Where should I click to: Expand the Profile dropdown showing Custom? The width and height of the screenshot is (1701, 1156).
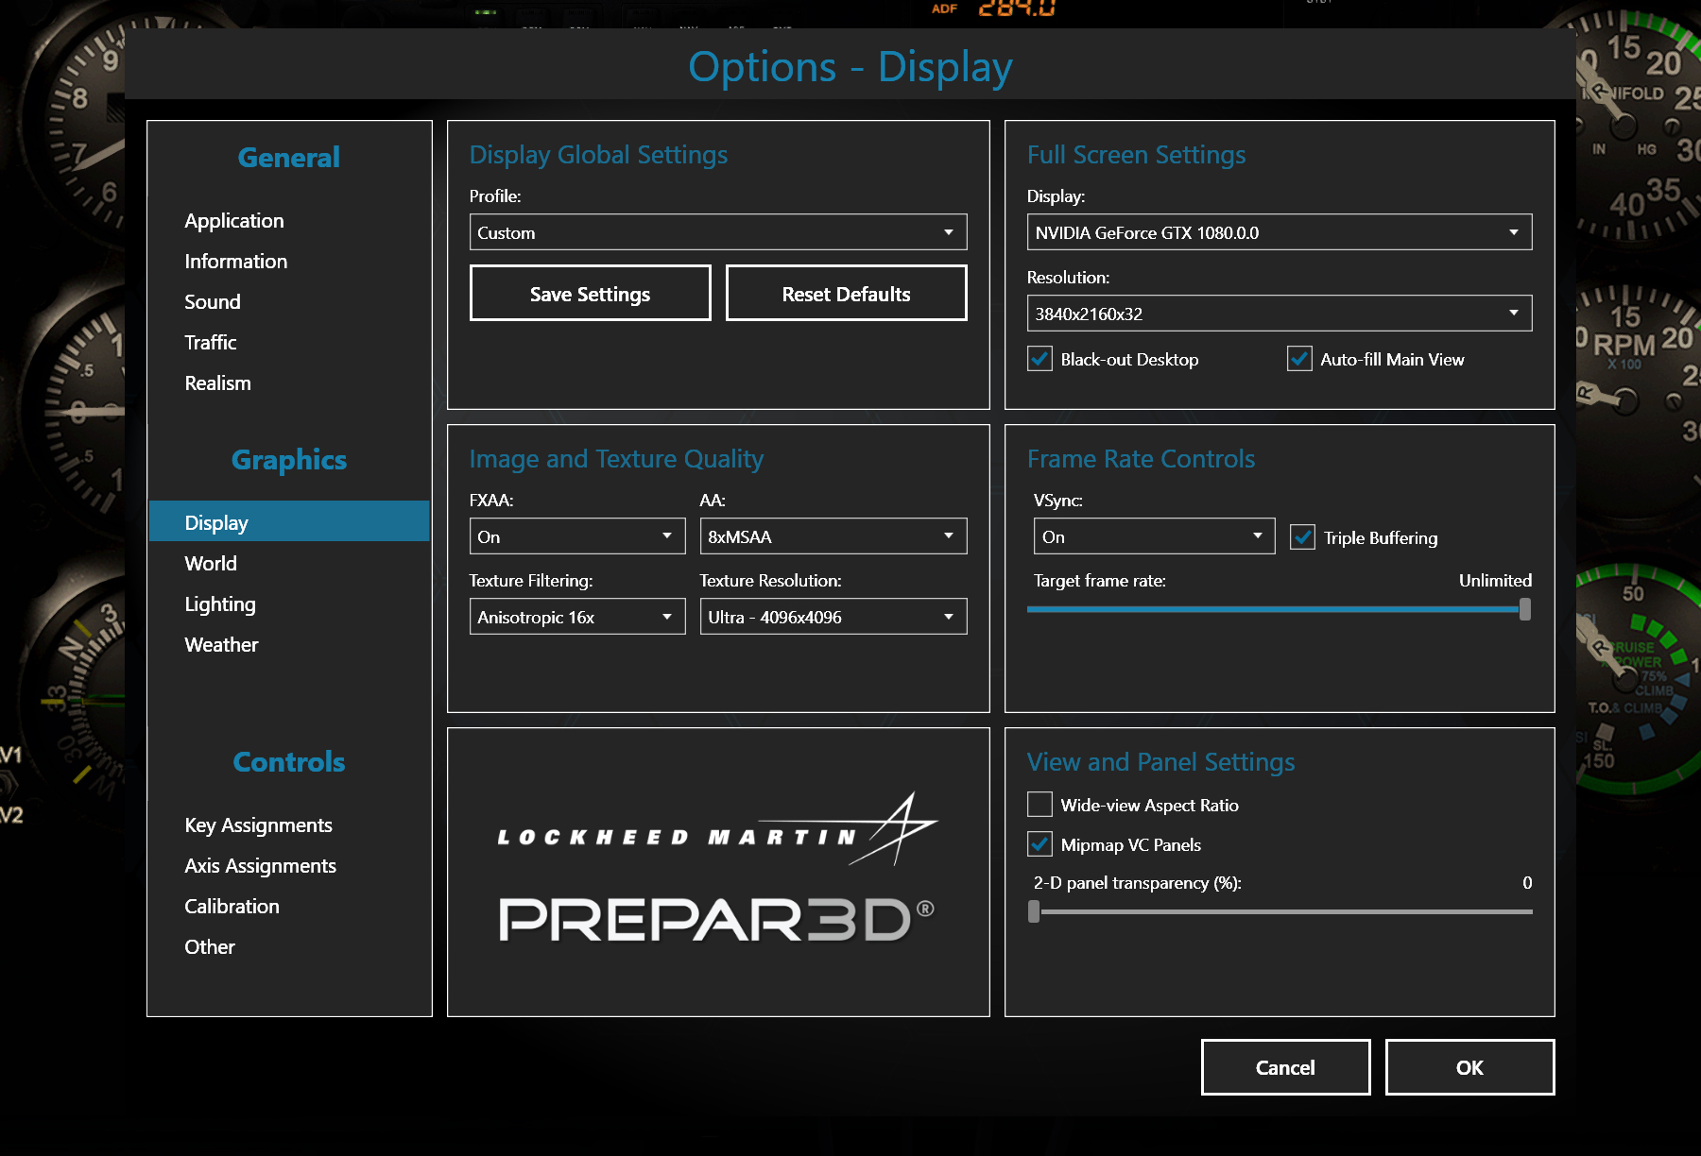[718, 232]
